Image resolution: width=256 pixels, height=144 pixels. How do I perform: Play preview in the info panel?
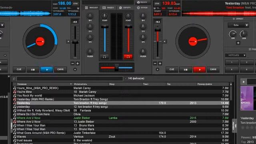pos(244,82)
